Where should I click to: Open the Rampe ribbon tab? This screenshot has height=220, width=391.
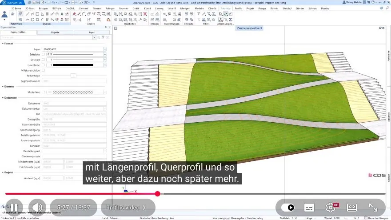(x=262, y=8)
